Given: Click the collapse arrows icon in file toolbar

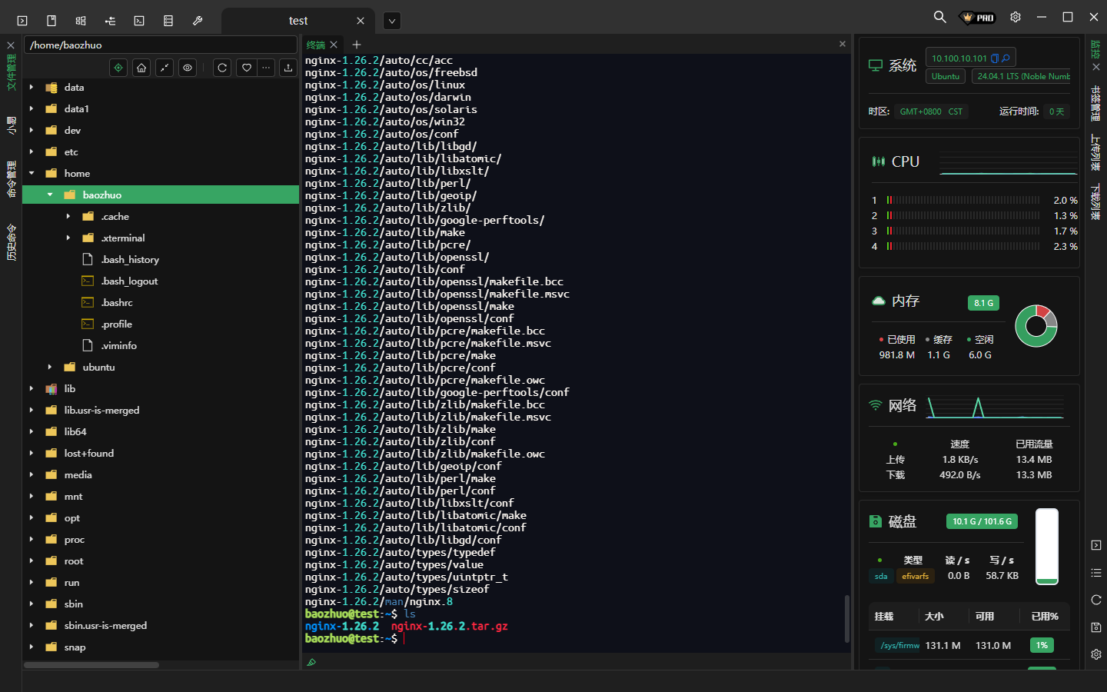Looking at the screenshot, I should click(x=165, y=68).
